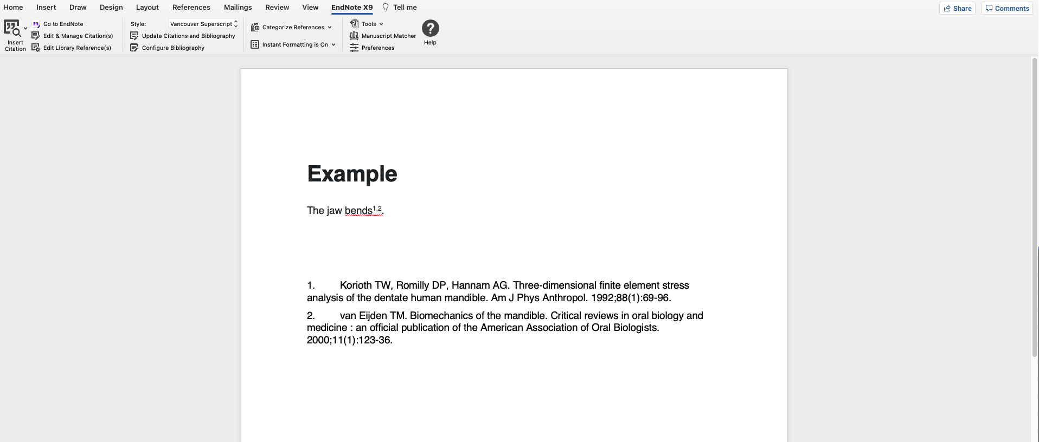Open the Draw tab

point(78,8)
